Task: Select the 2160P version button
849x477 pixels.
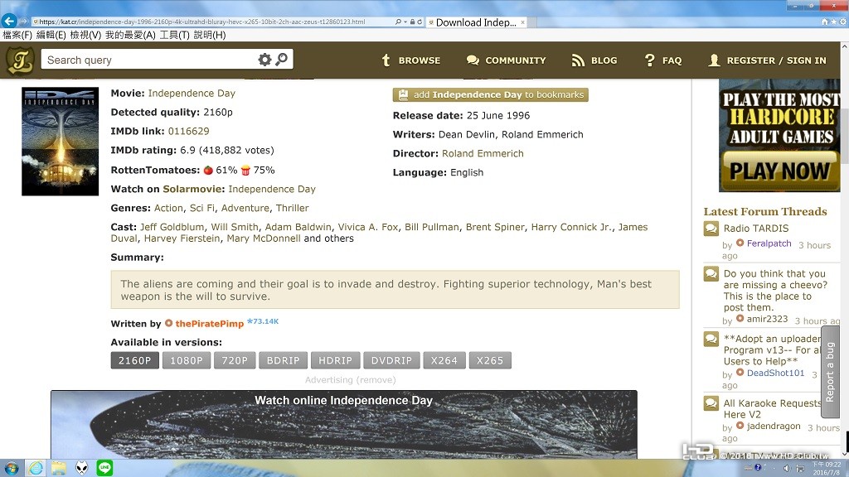Action: click(x=135, y=361)
